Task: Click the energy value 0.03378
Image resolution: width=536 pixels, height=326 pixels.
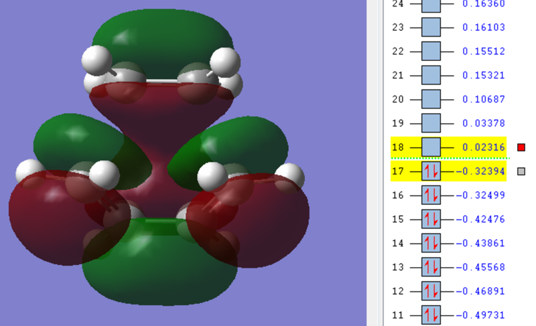Action: tap(483, 123)
